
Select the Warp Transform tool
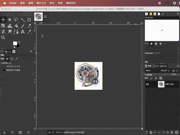pos(10,26)
